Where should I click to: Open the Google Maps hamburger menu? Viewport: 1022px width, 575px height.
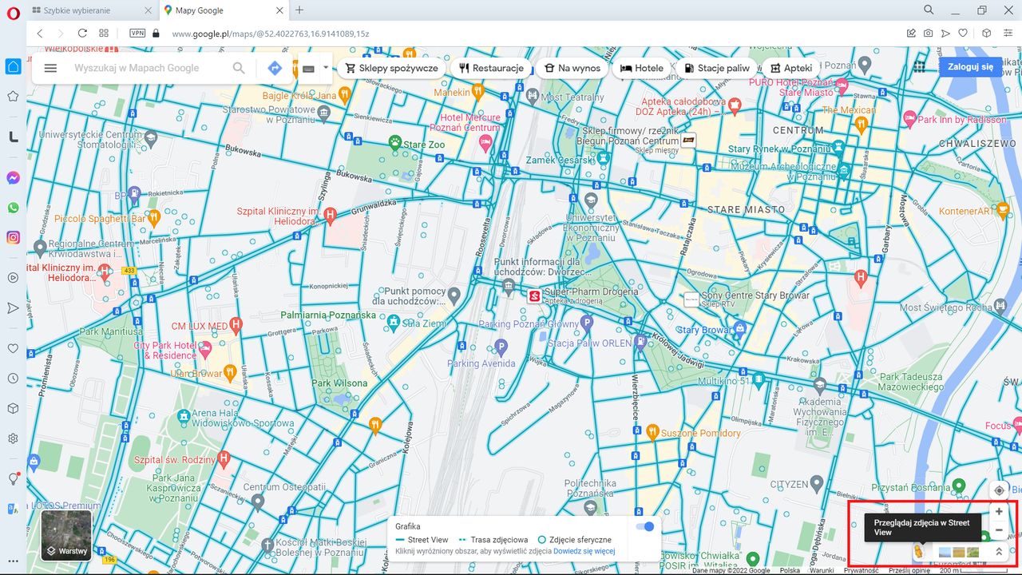(50, 68)
